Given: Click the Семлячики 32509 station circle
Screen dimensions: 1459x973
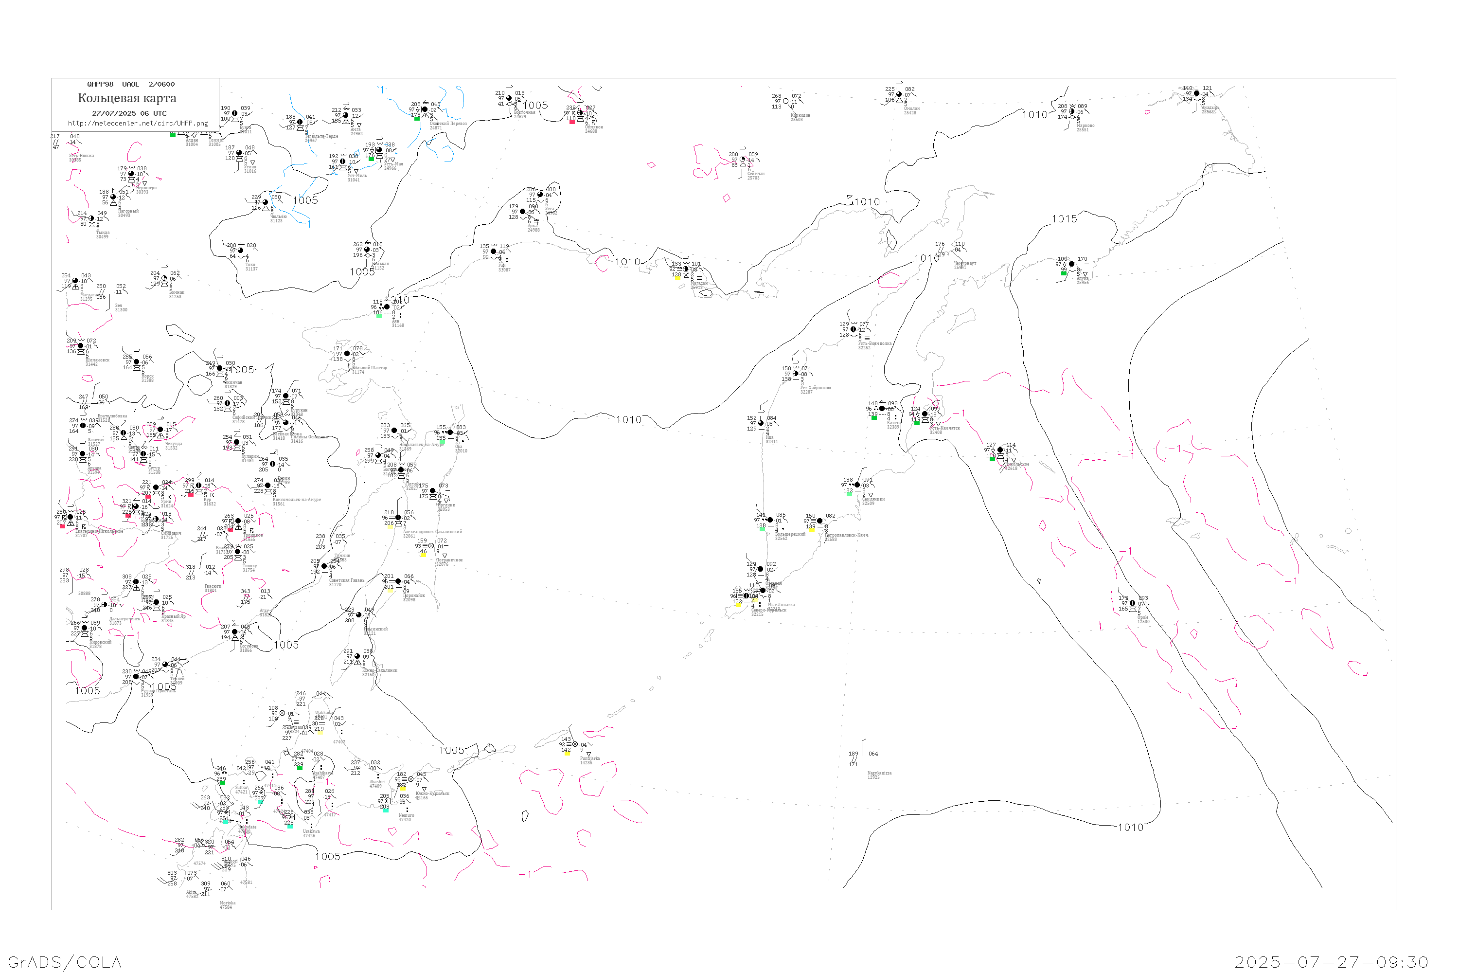Looking at the screenshot, I should pos(857,485).
